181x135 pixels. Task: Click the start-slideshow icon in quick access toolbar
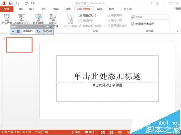point(33,4)
